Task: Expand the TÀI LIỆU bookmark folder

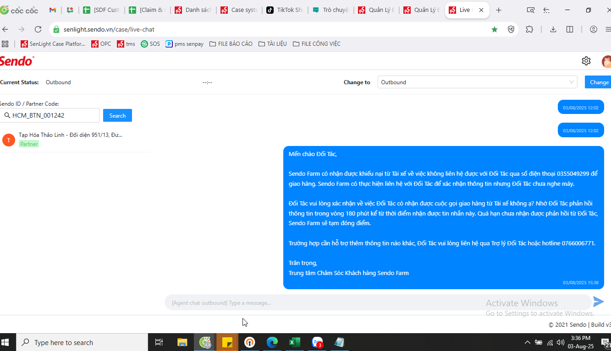Action: click(273, 44)
